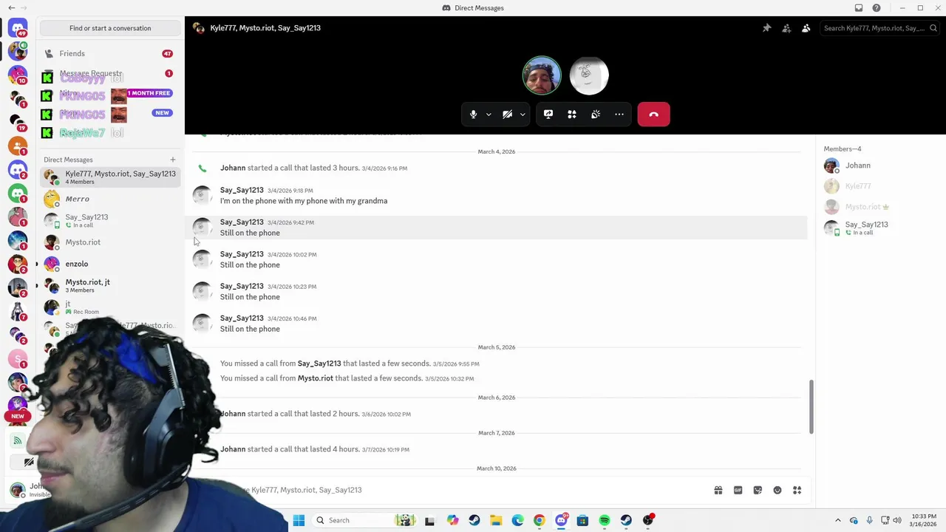Open the Discord help icon
This screenshot has width=946, height=532.
coord(877,8)
